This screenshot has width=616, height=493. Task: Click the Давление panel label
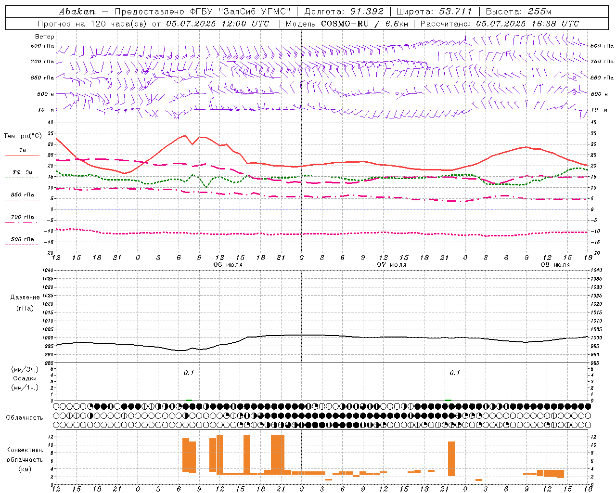click(x=25, y=298)
